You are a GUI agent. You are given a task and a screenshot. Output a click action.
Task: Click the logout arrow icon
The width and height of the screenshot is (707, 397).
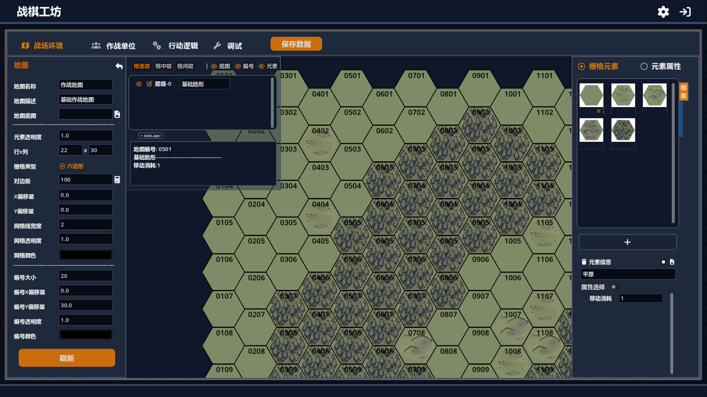pyautogui.click(x=685, y=12)
